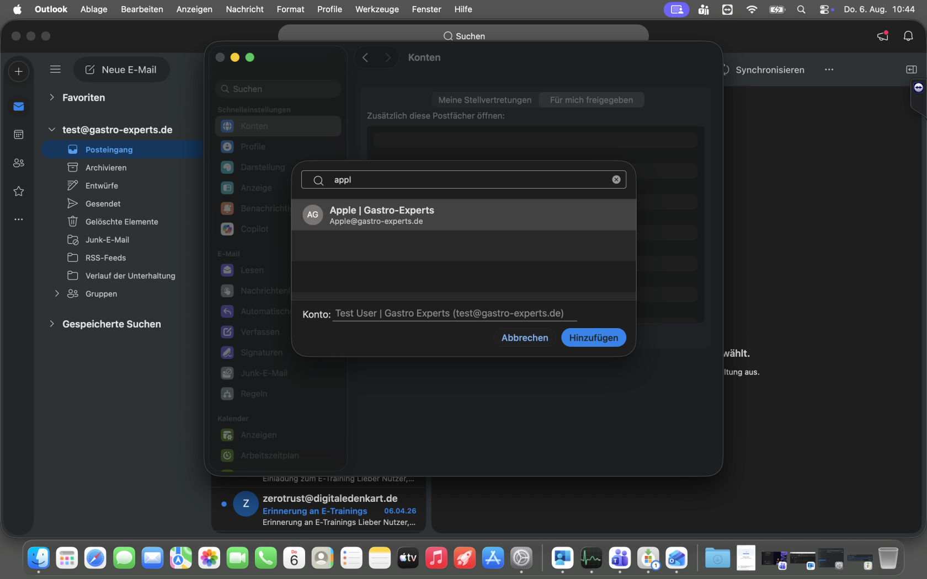Image resolution: width=927 pixels, height=579 pixels.
Task: Open the RSS-Feeds folder
Action: [122, 258]
